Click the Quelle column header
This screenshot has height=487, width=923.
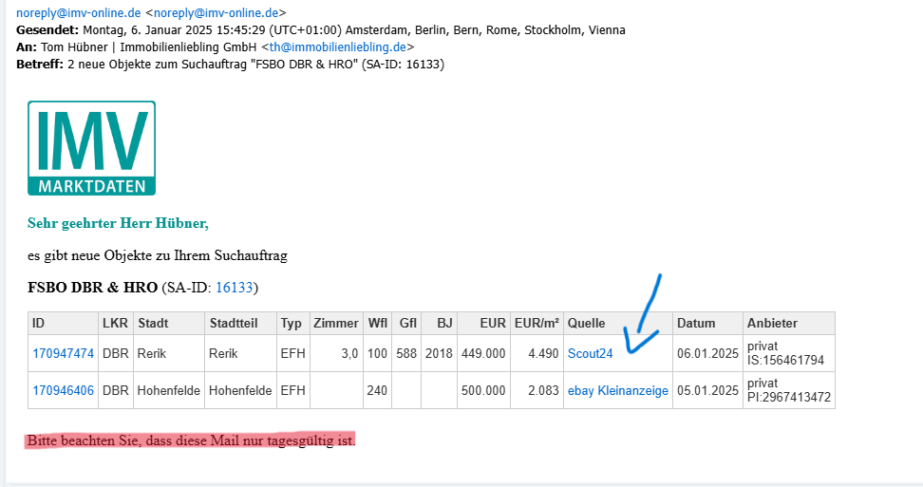(x=587, y=324)
